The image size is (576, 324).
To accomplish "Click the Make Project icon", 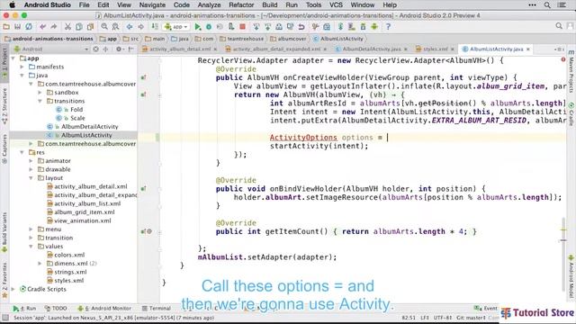I will (x=155, y=27).
